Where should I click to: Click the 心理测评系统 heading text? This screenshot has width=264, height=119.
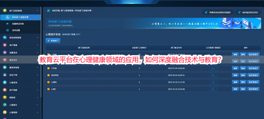click(x=53, y=35)
